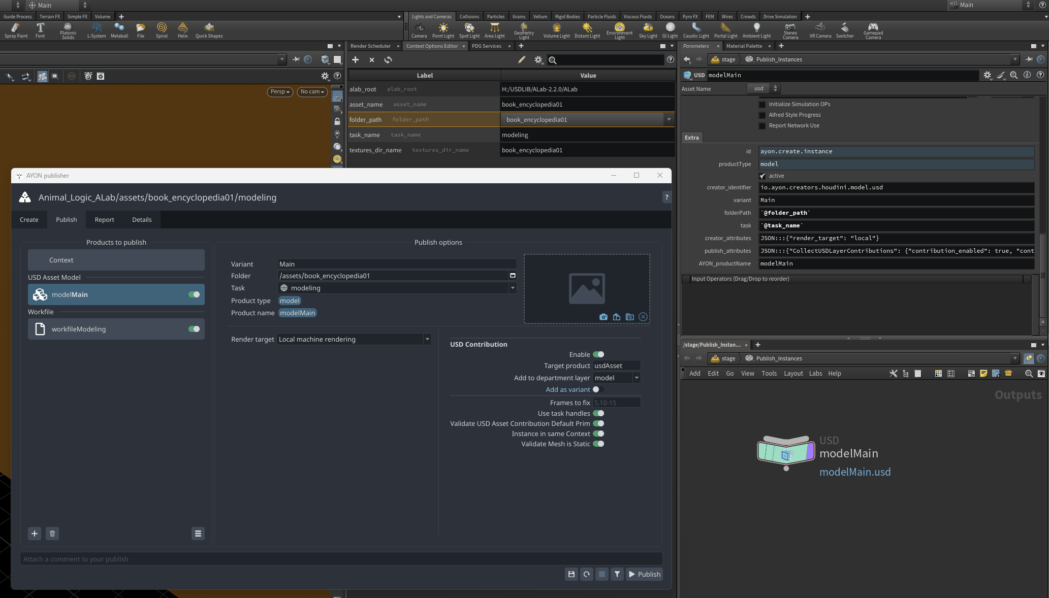
Task: Check Initialize Simulation OPs
Action: [762, 104]
